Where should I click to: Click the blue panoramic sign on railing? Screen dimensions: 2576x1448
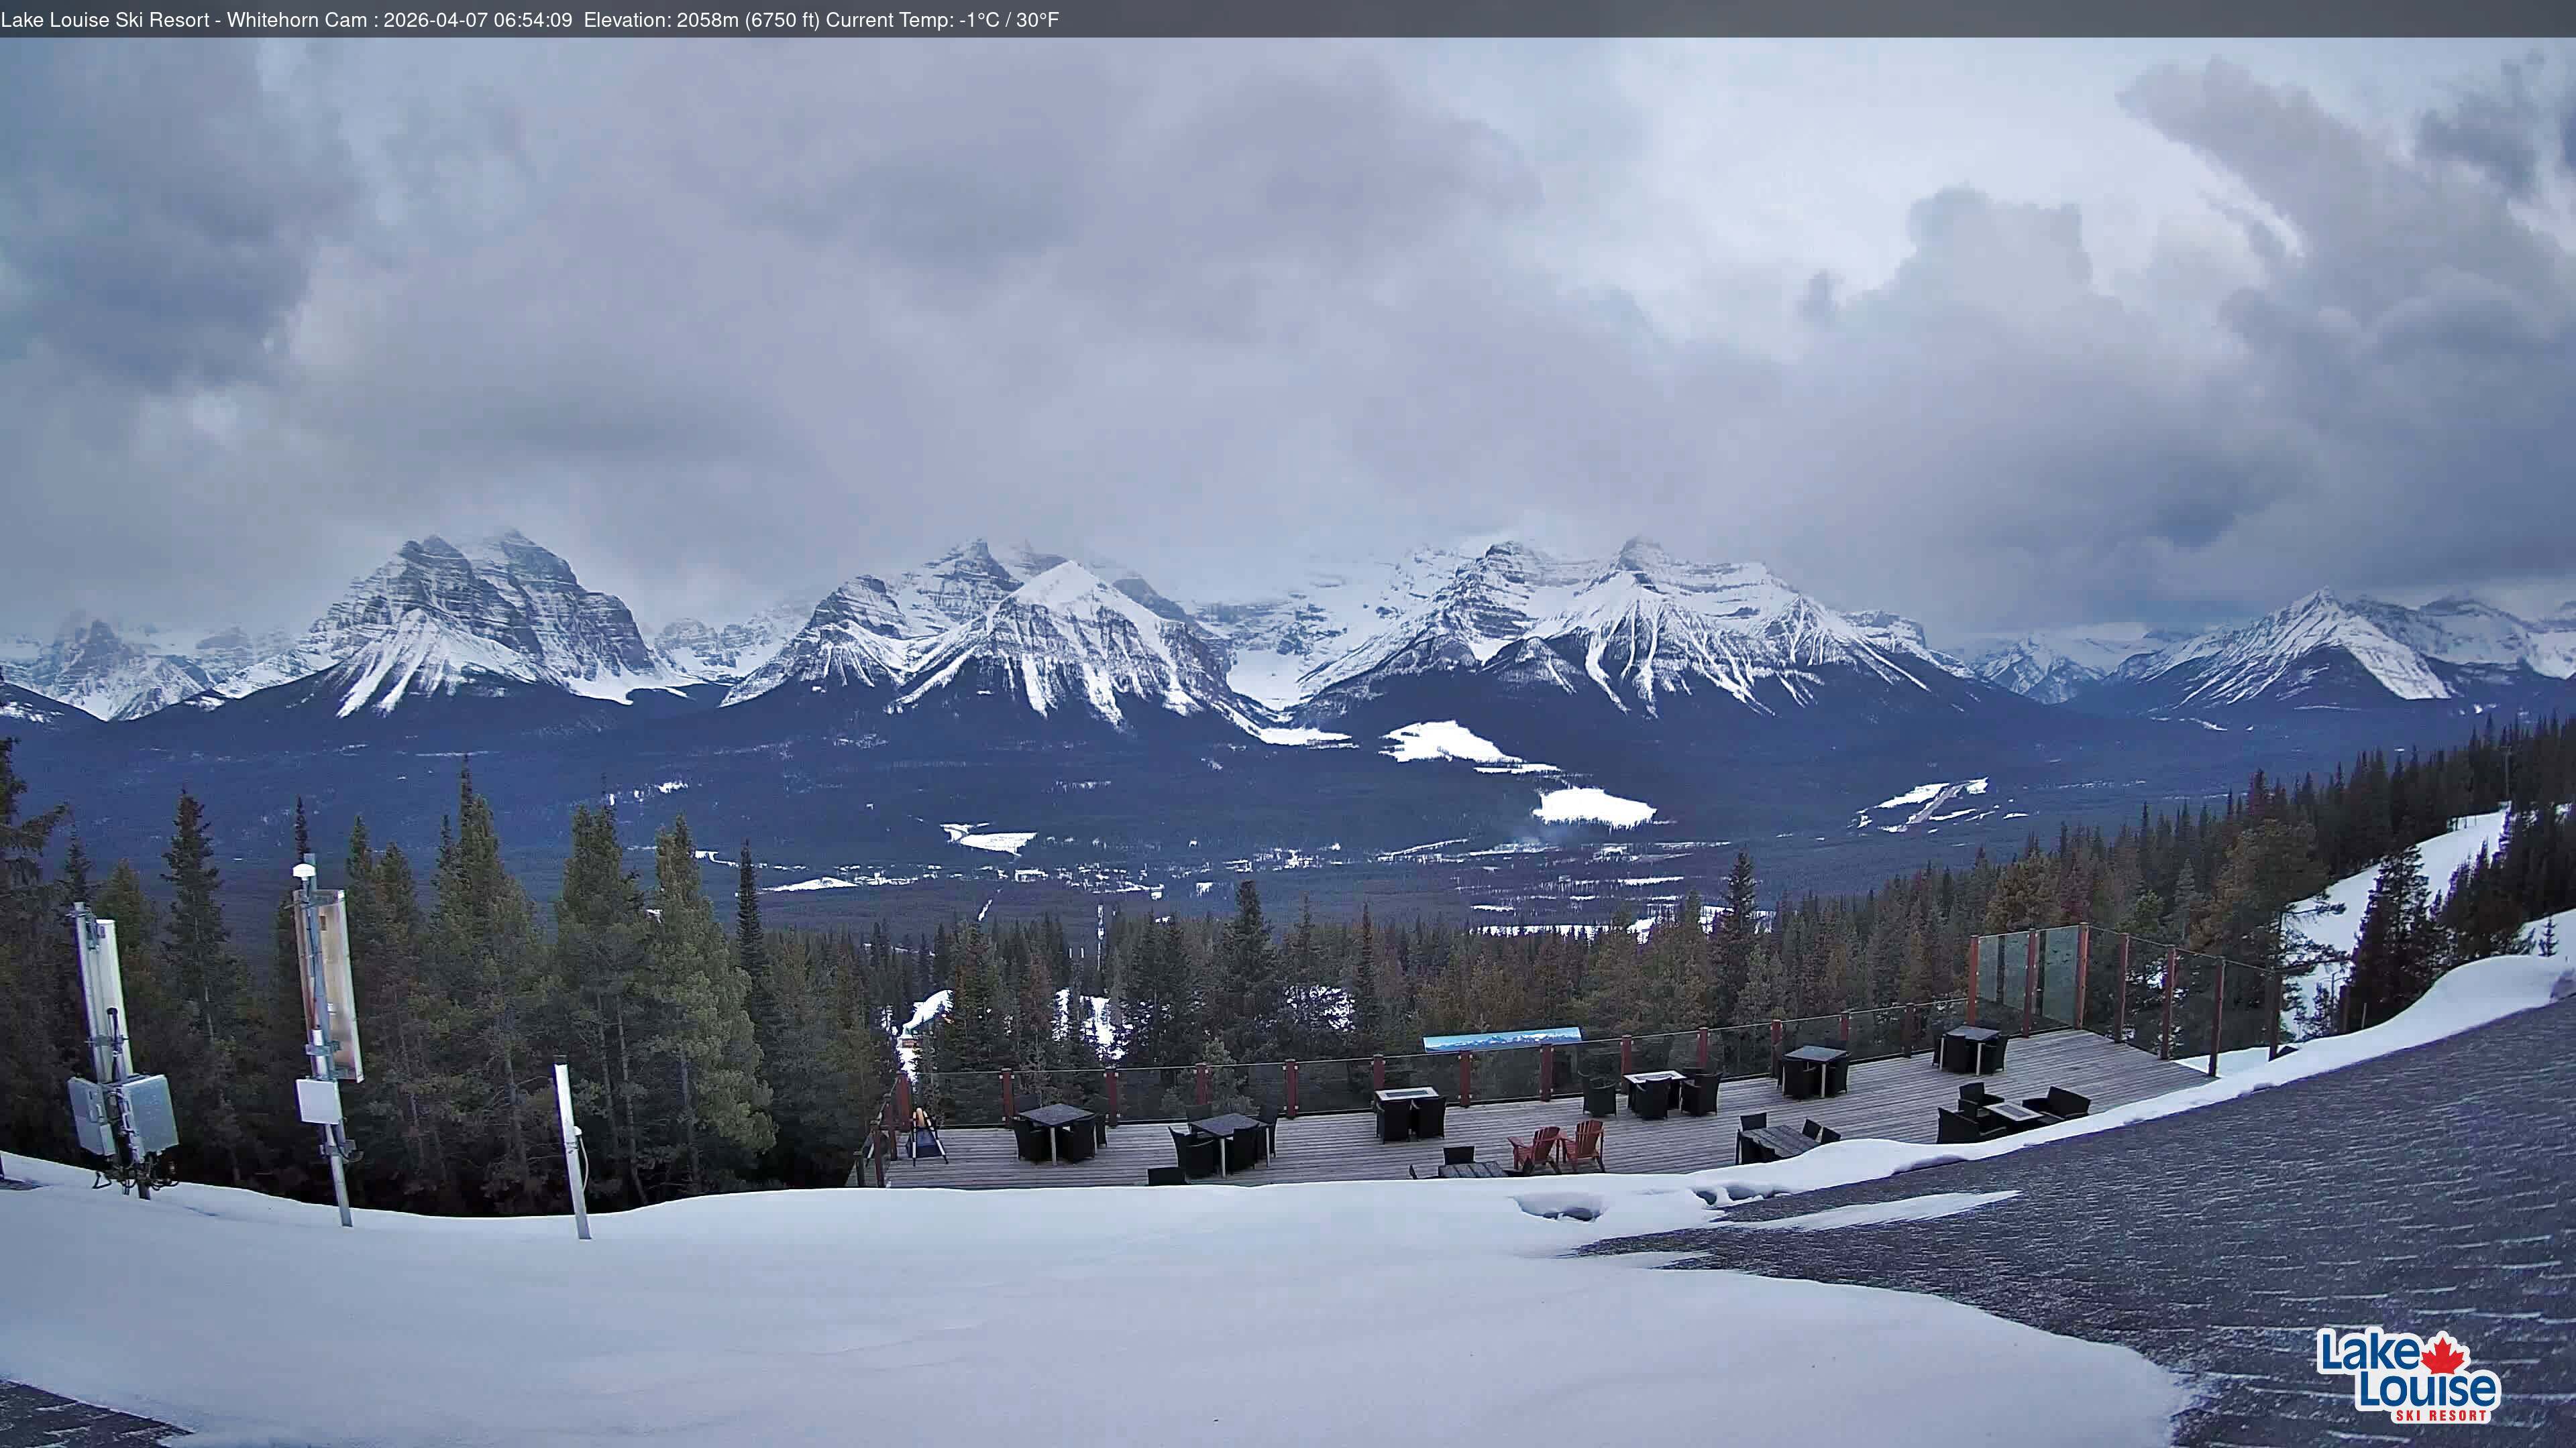[1501, 1039]
